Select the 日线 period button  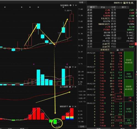click(x=82, y=127)
